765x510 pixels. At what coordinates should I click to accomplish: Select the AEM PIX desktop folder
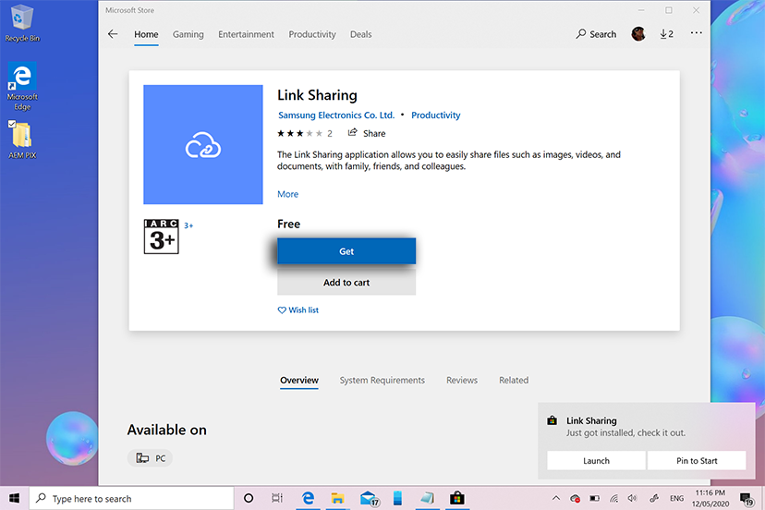point(22,140)
